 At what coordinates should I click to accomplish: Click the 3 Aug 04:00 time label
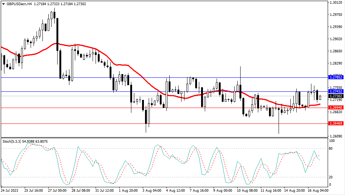tap(152, 191)
